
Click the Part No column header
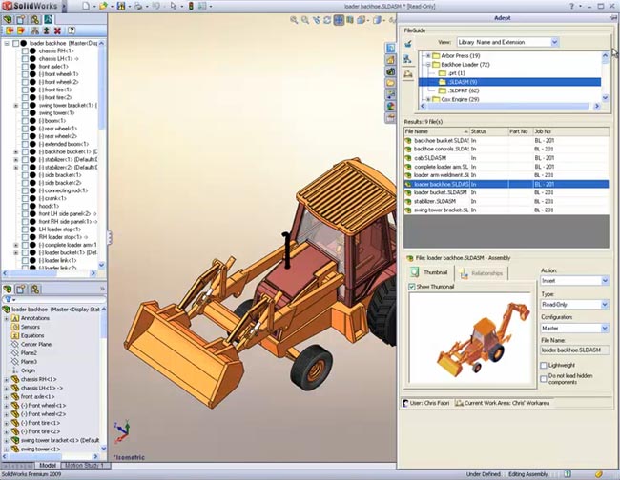click(x=519, y=131)
